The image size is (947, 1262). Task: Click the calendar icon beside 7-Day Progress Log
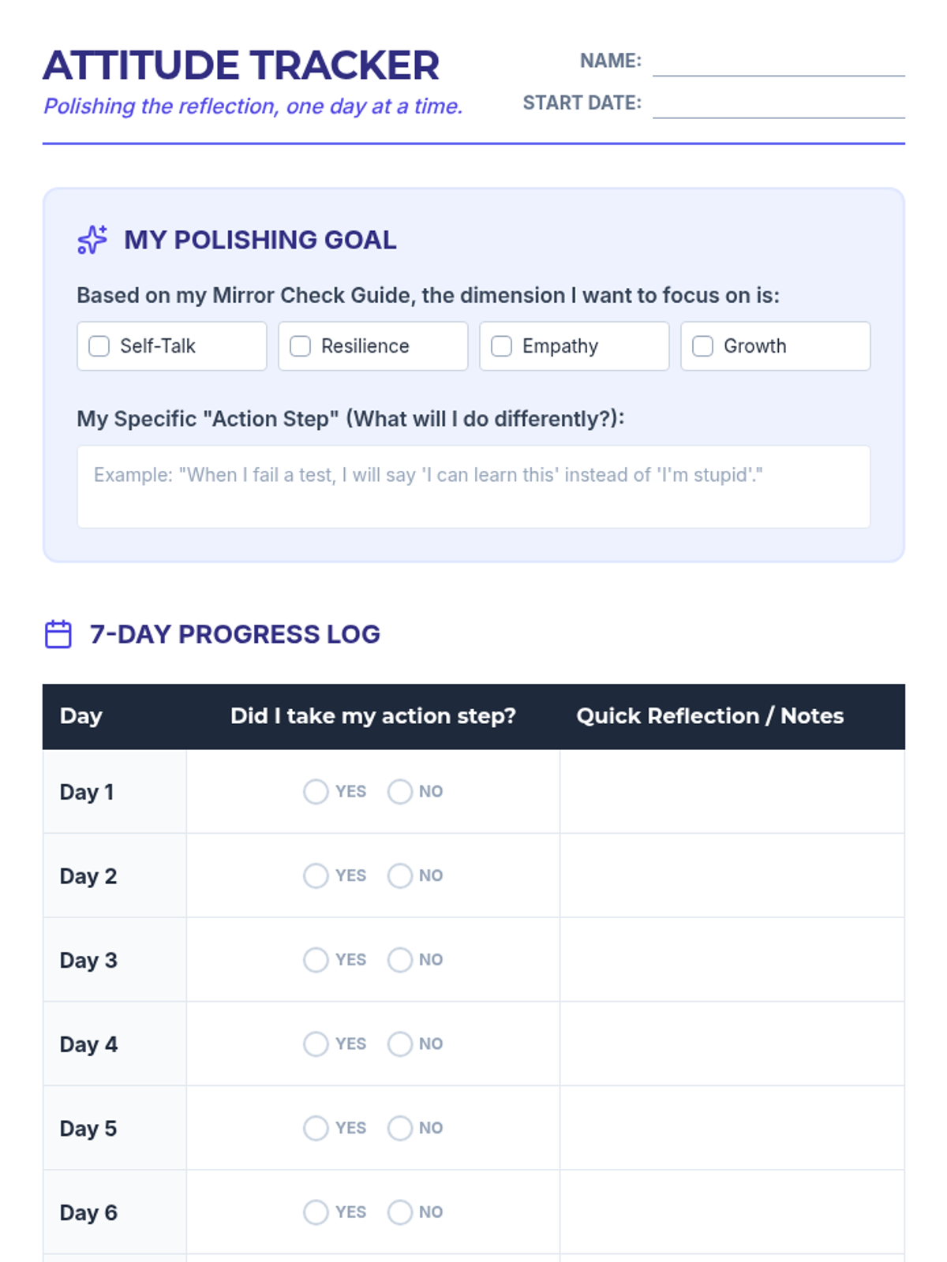(x=58, y=634)
